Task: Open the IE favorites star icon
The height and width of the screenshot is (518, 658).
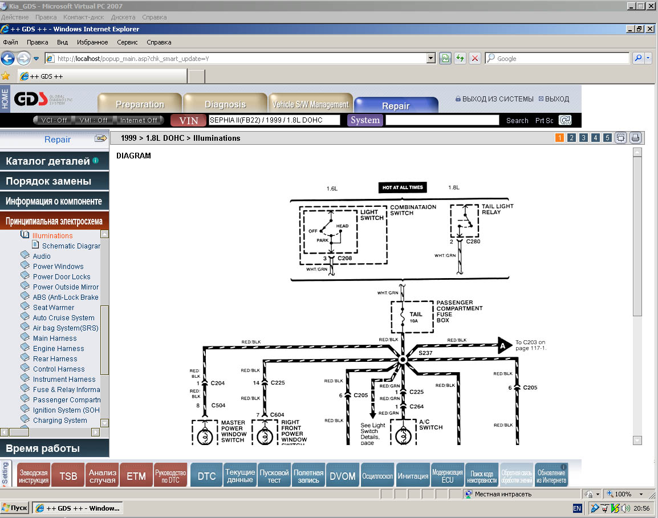Action: click(x=6, y=76)
